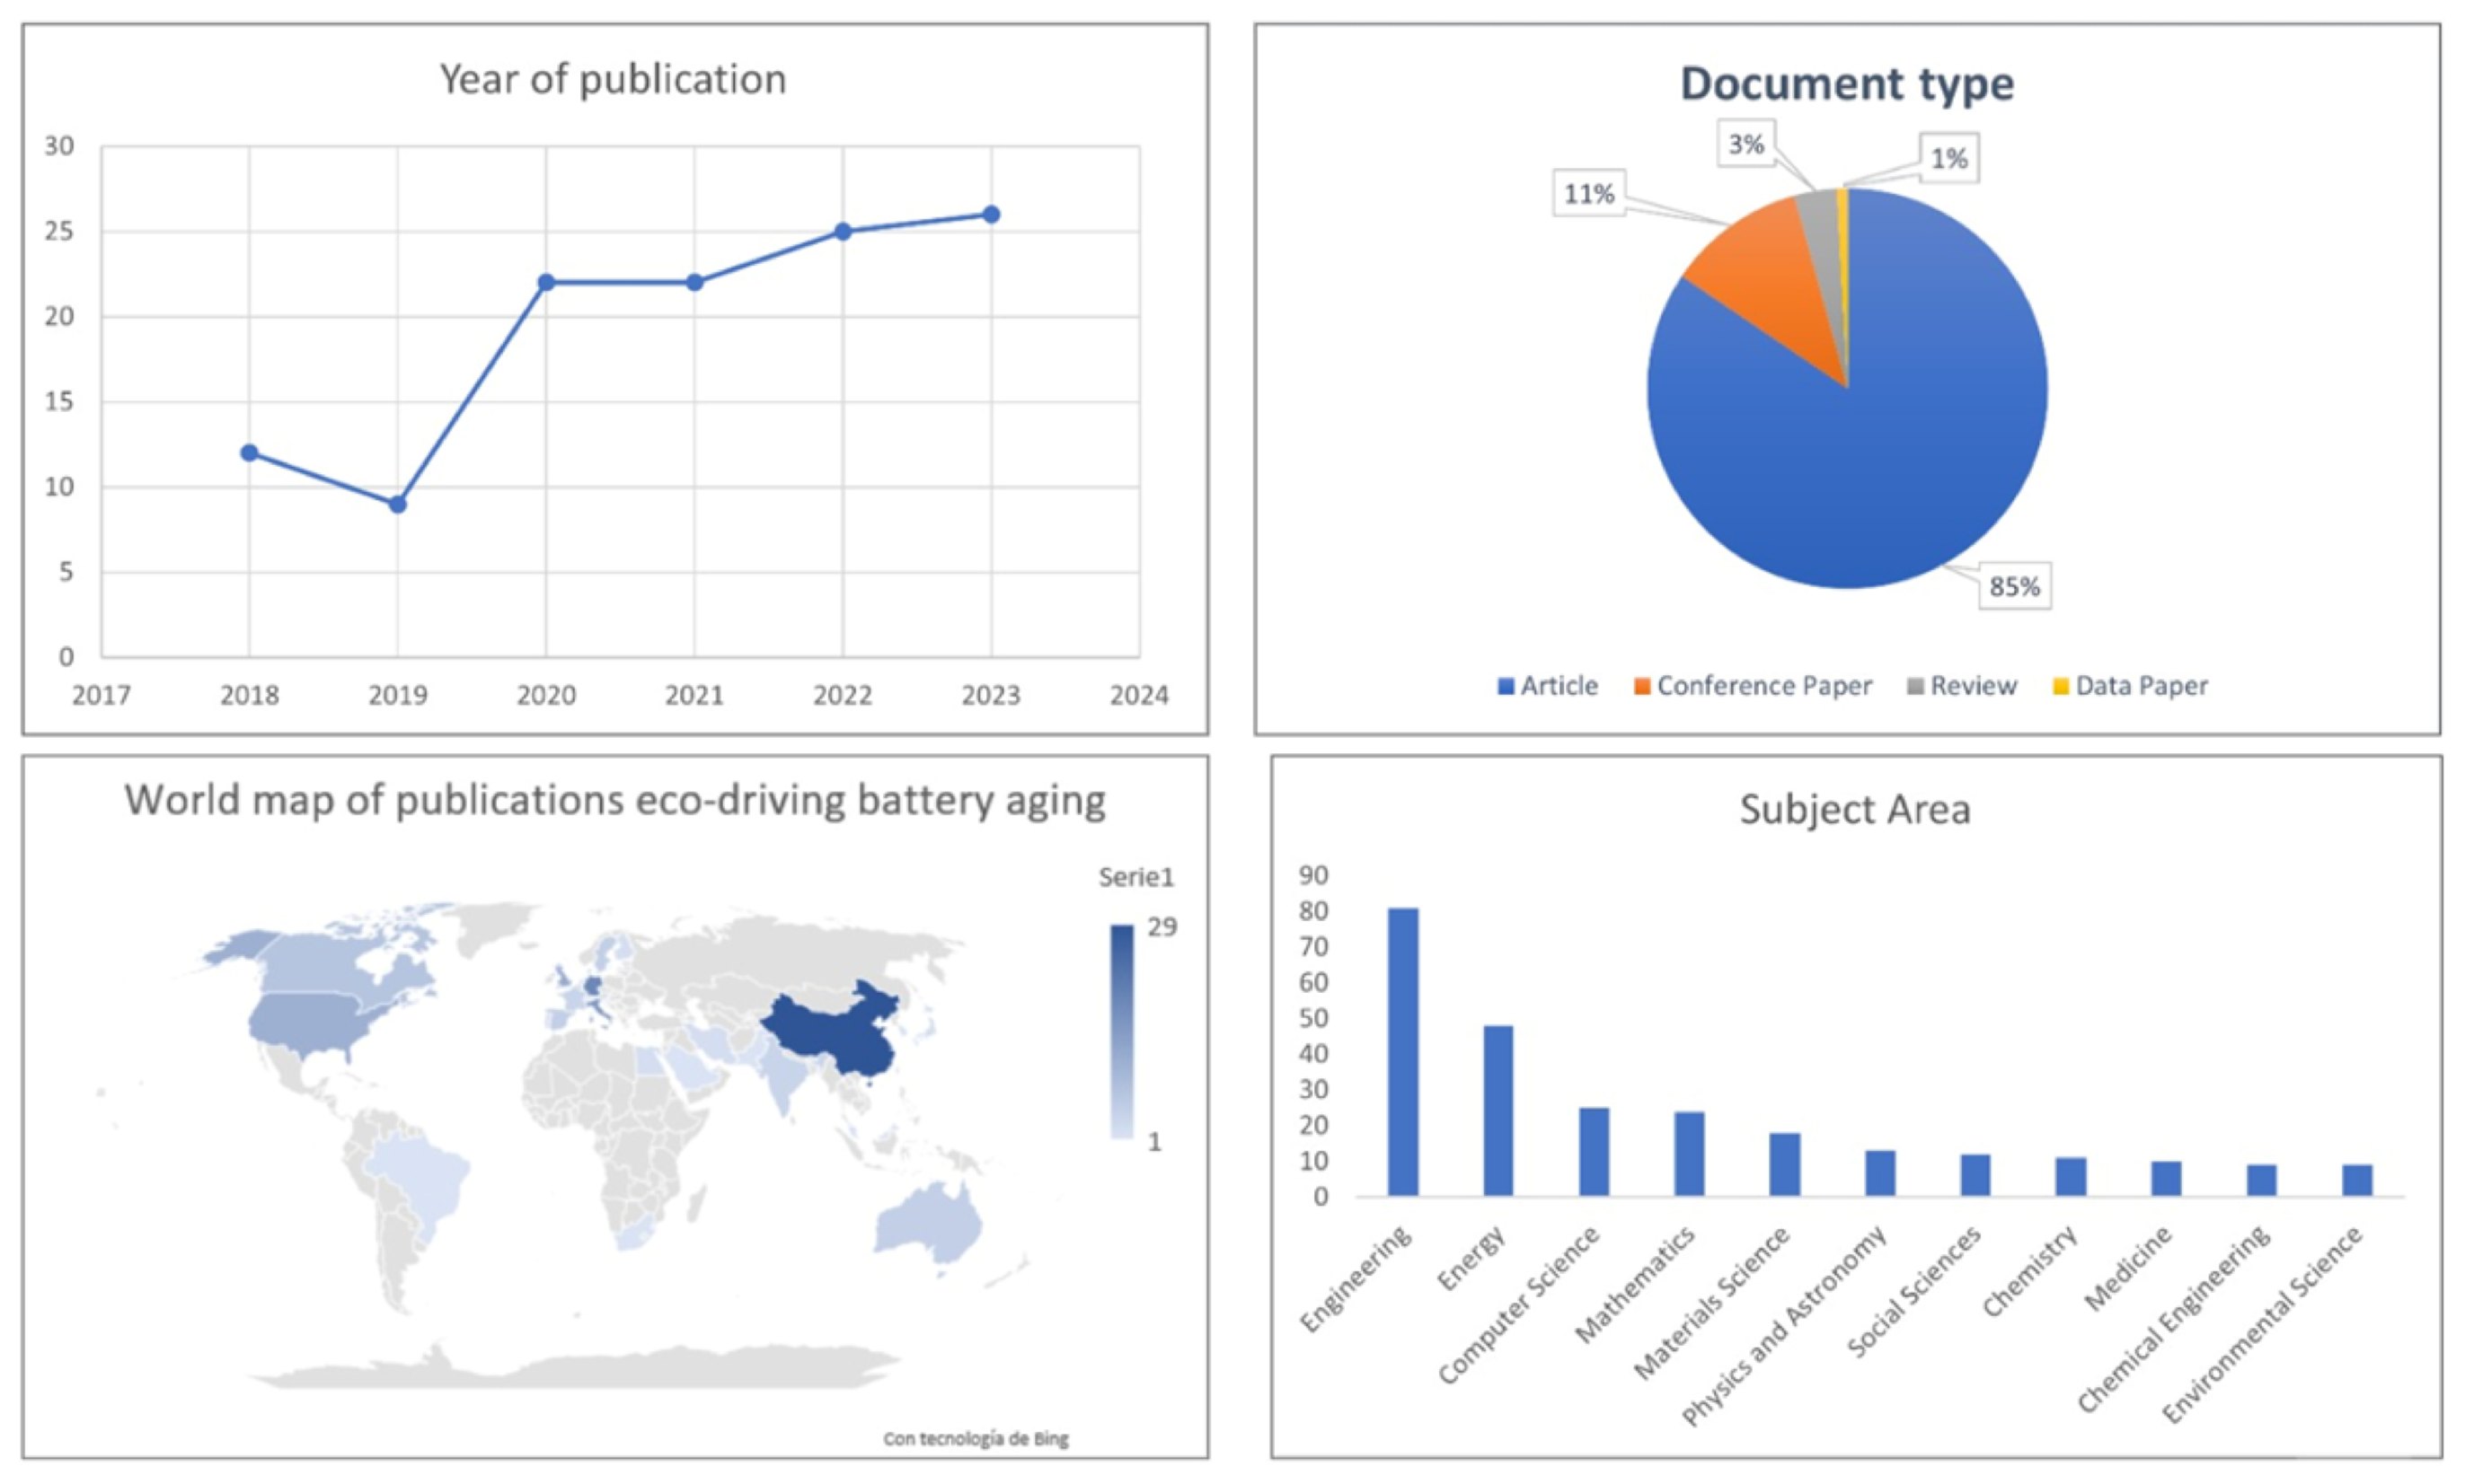The height and width of the screenshot is (1484, 2465).
Task: Click the 'Con tecnología de Bing' link
Action: click(976, 1438)
